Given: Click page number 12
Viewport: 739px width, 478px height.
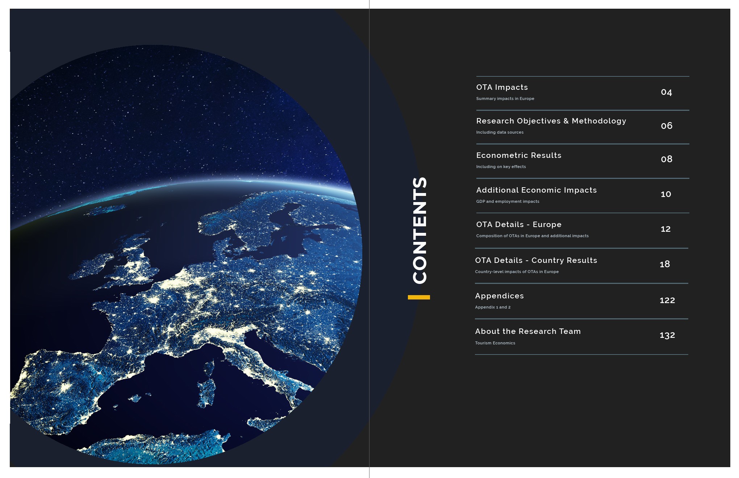Looking at the screenshot, I should pyautogui.click(x=665, y=229).
